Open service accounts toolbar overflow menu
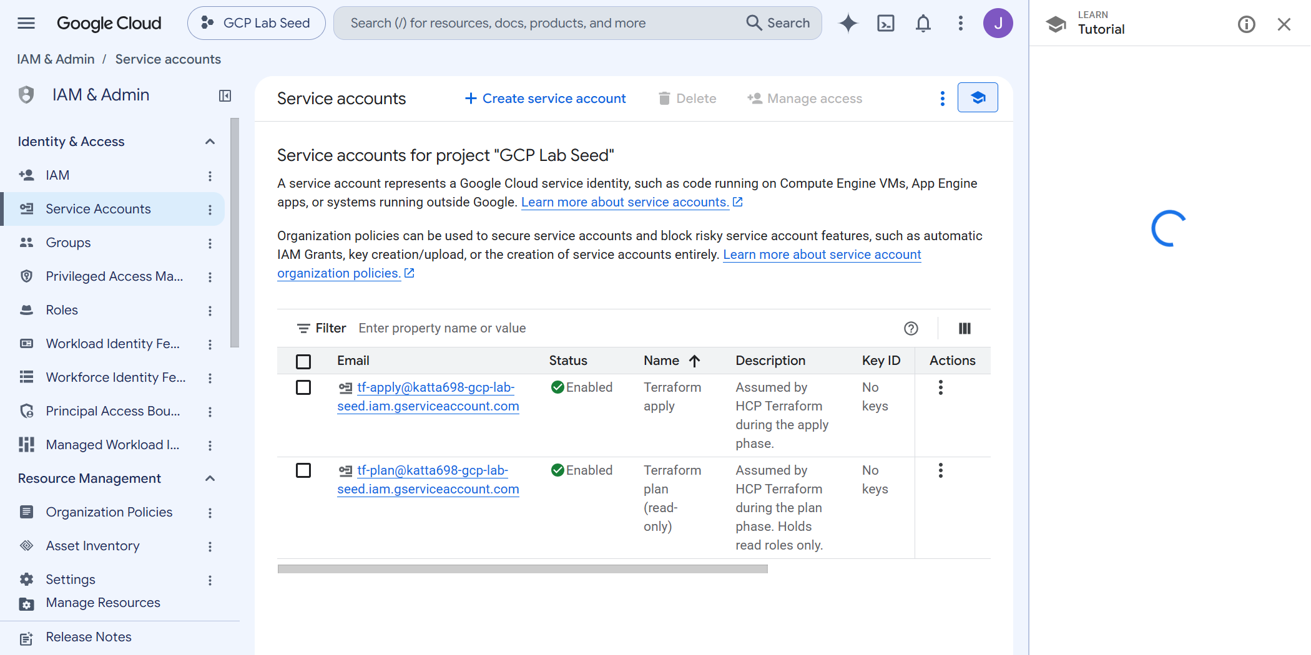The image size is (1311, 655). click(943, 99)
